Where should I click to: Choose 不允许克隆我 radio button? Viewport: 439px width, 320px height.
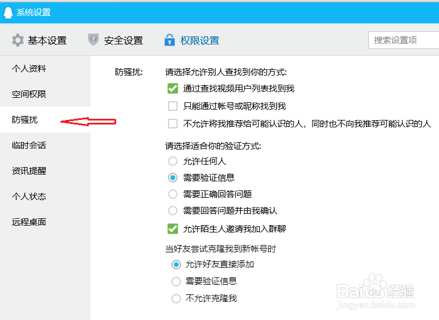tap(176, 298)
